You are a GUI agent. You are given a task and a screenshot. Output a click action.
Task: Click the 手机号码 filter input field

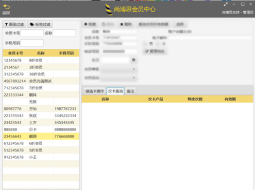32,43
